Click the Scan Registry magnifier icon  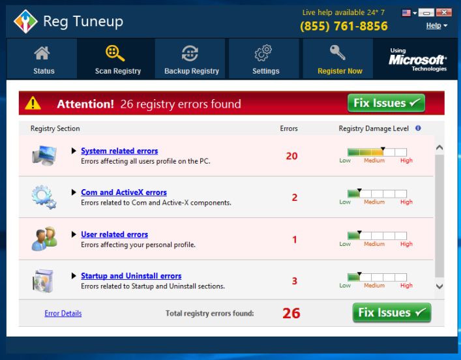115,53
